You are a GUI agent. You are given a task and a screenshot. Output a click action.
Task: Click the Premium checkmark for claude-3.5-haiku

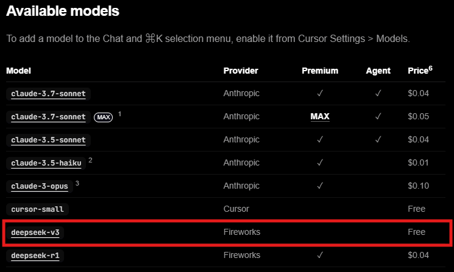coord(320,162)
